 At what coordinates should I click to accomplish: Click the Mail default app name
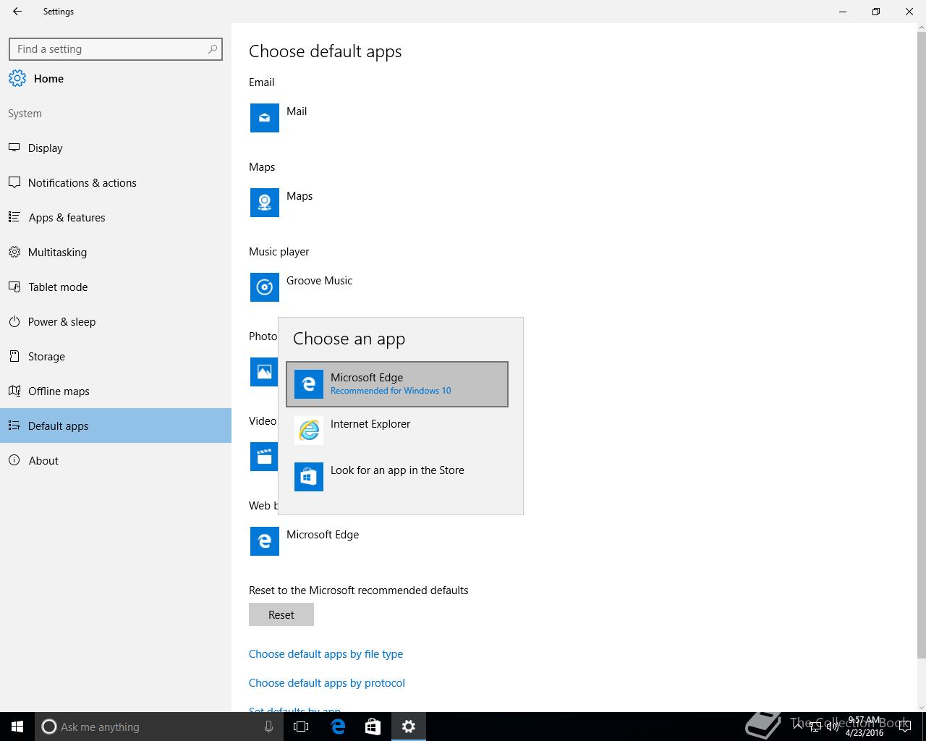297,111
